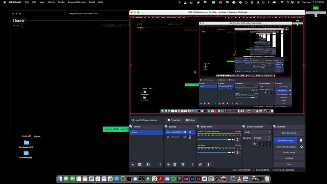Mute the macOS Screen Capture audio speaker icon
Screen dimensions: 327x184
click(233, 140)
